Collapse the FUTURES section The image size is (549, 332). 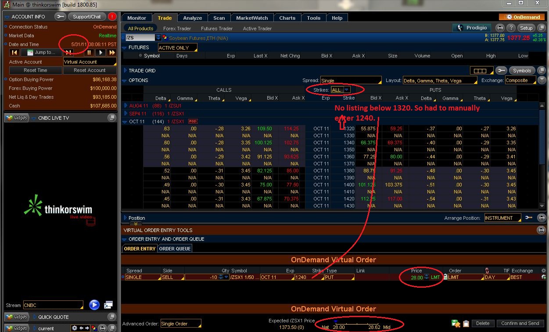pyautogui.click(x=125, y=47)
